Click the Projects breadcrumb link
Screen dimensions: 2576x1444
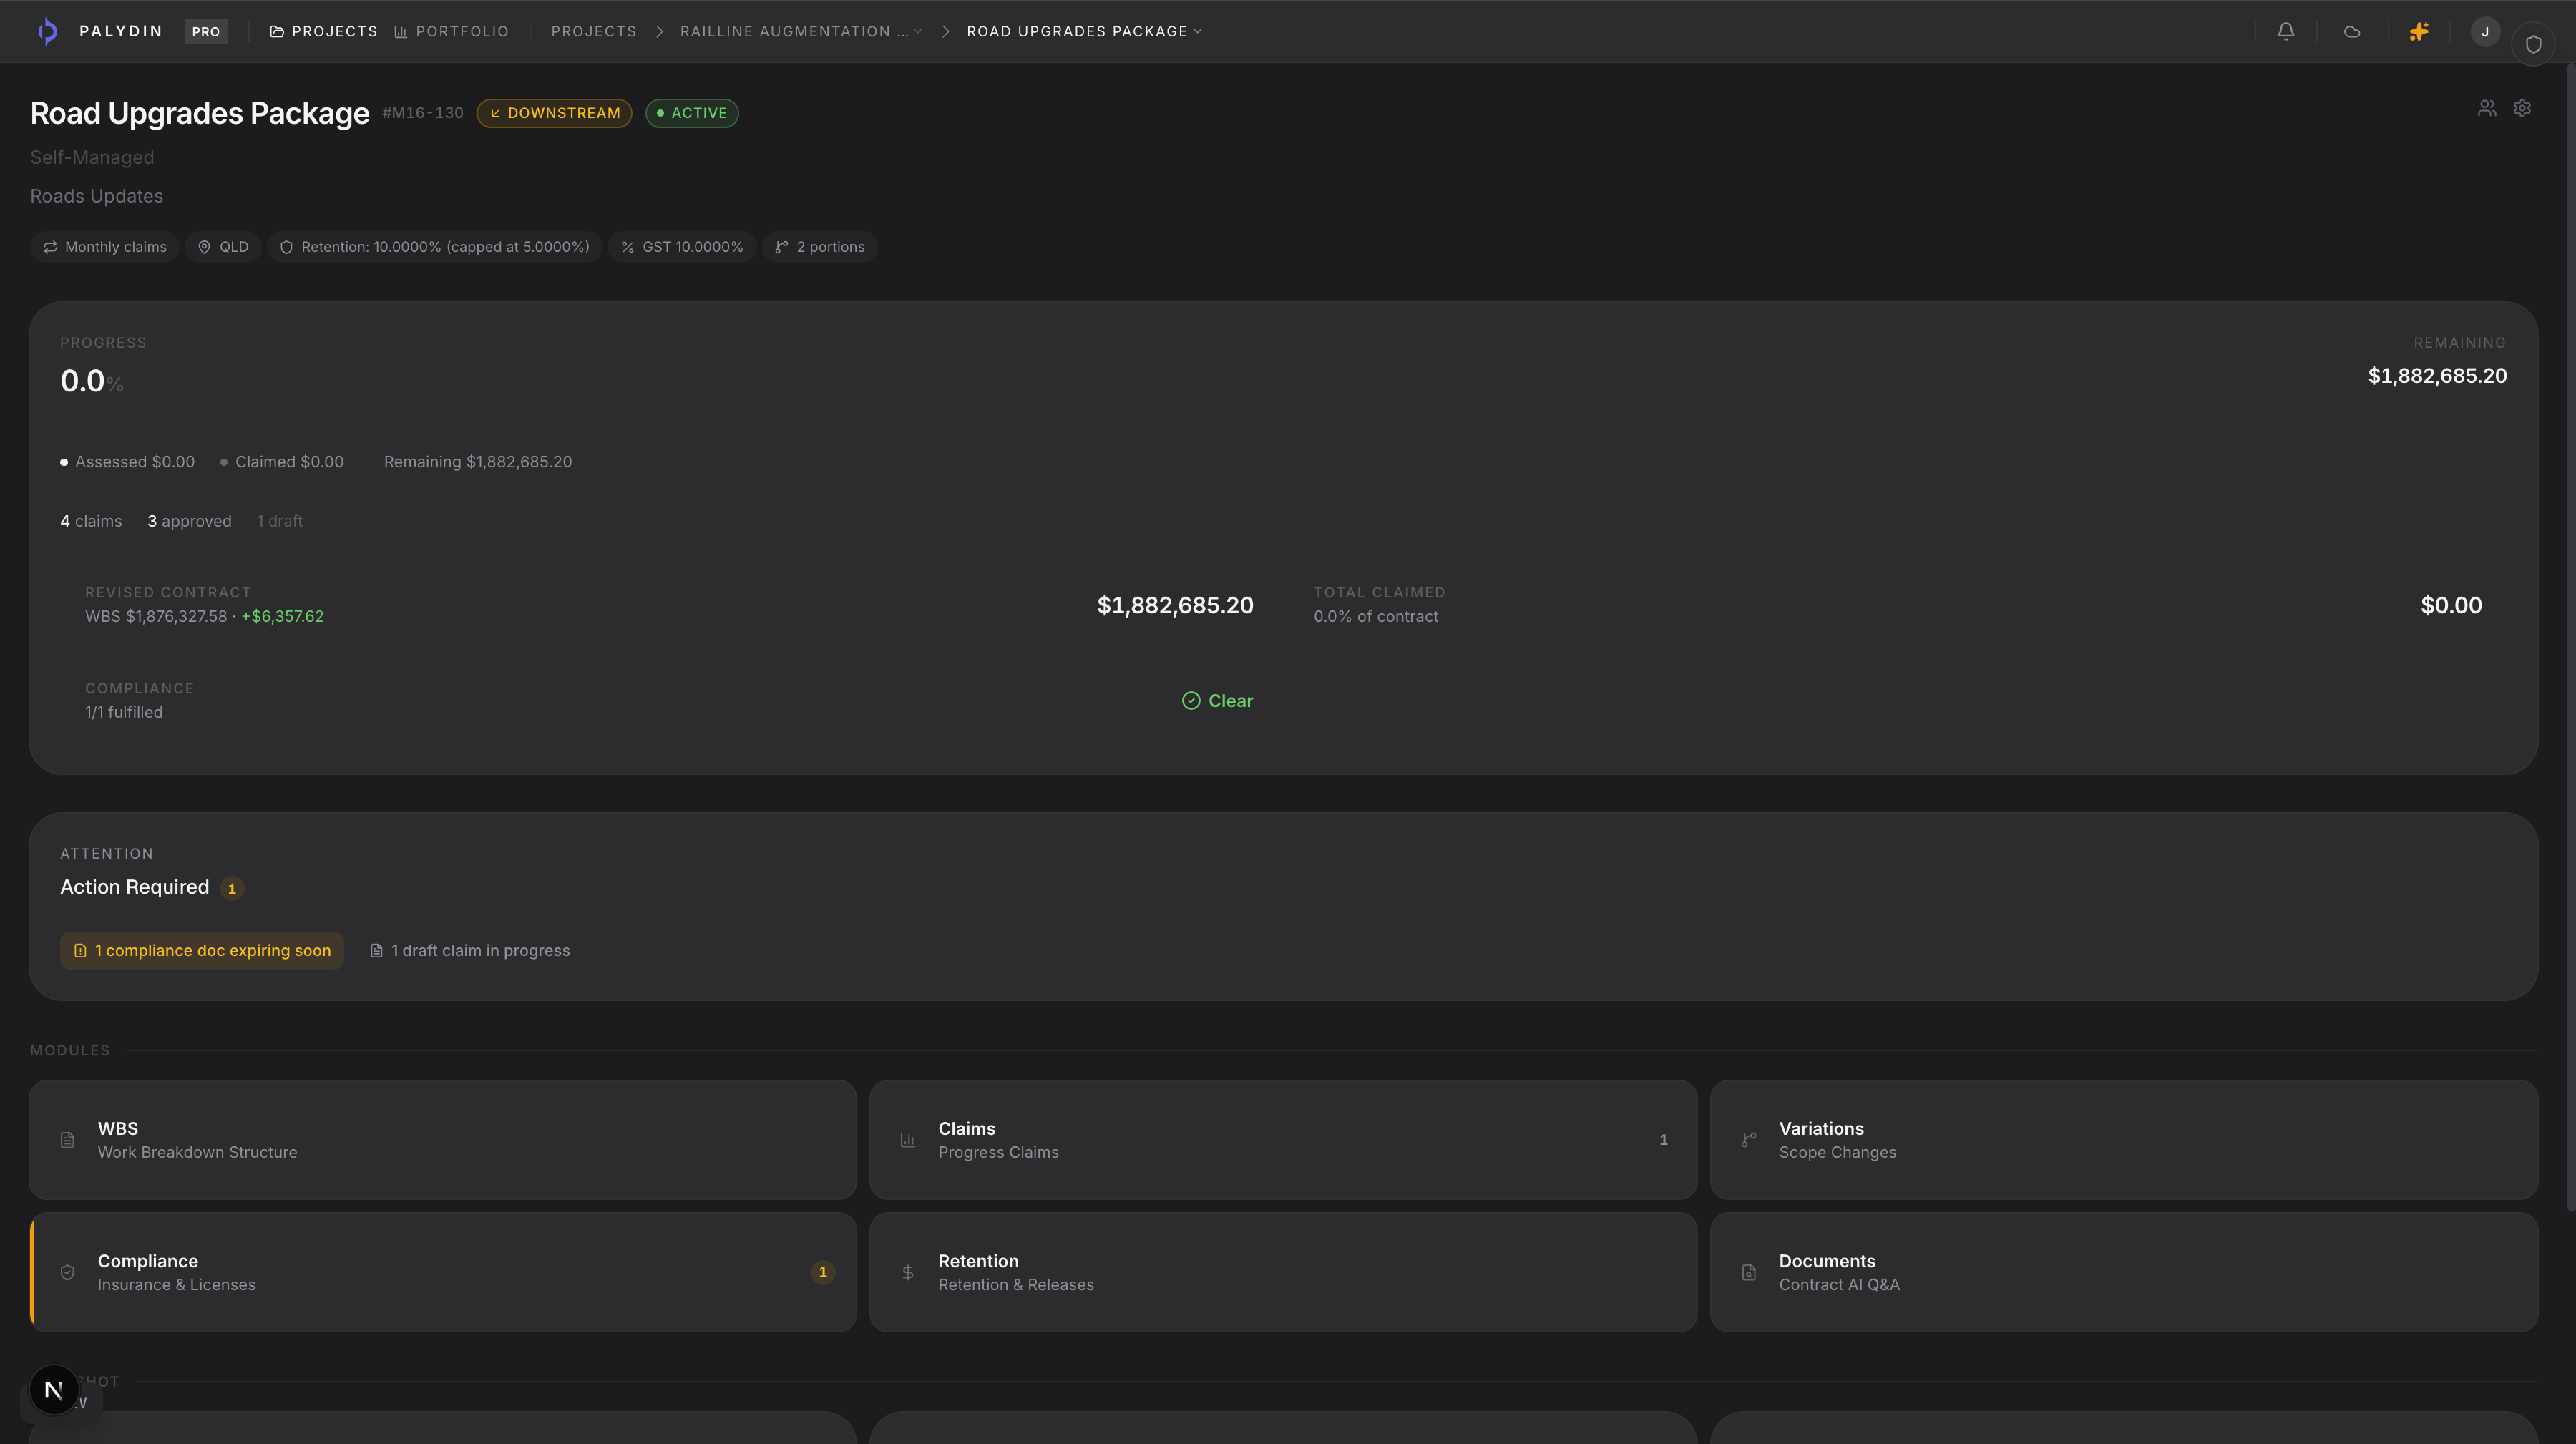click(593, 32)
